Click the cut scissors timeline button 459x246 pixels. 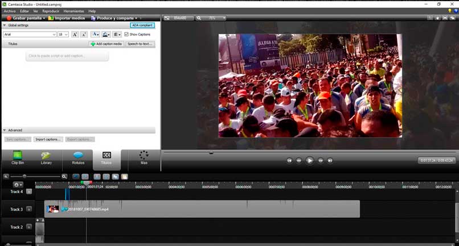click(97, 177)
